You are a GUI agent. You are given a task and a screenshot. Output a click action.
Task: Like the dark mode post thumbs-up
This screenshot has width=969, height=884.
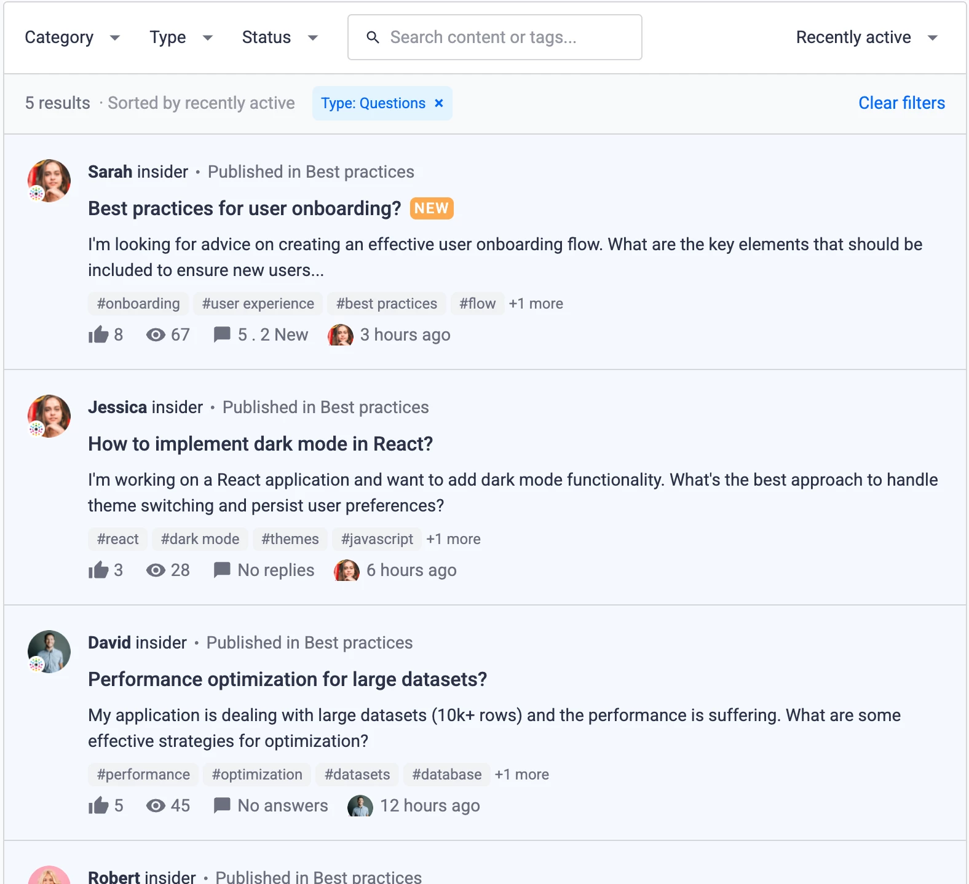[98, 570]
